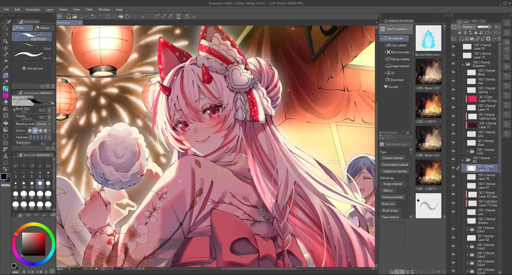Click the Balloon speech bubble tool
Viewport: 512px width, 275px height.
(x=6, y=163)
